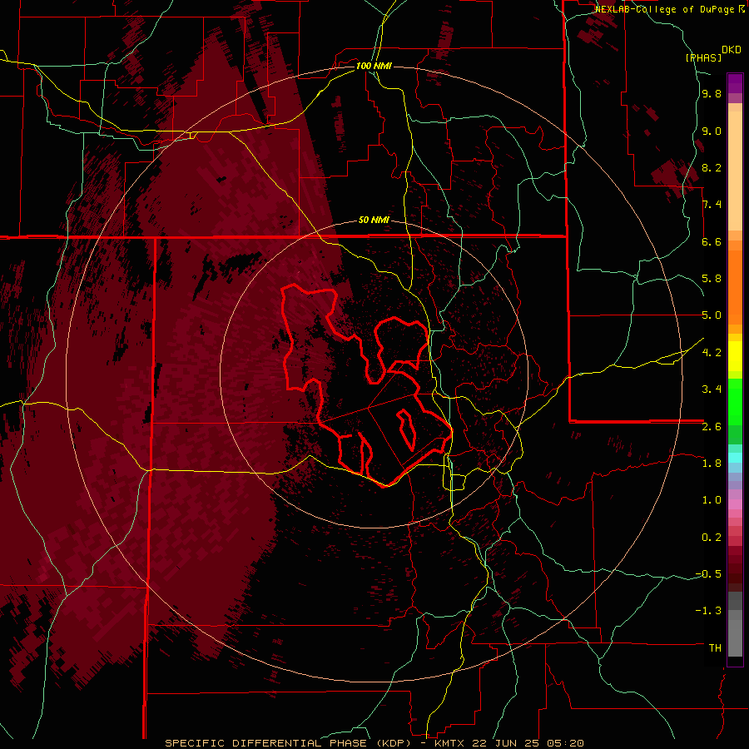Click the 50 NMI range ring label
The image size is (749, 749).
click(x=374, y=220)
